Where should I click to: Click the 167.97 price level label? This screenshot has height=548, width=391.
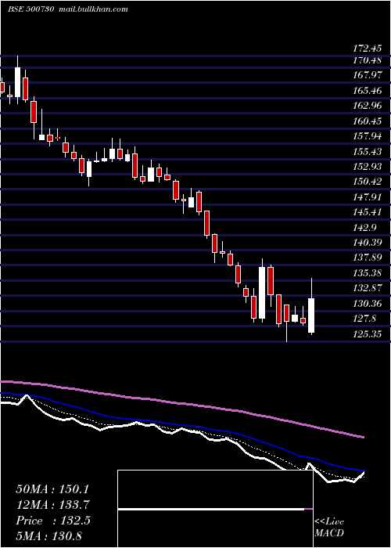tap(367, 75)
